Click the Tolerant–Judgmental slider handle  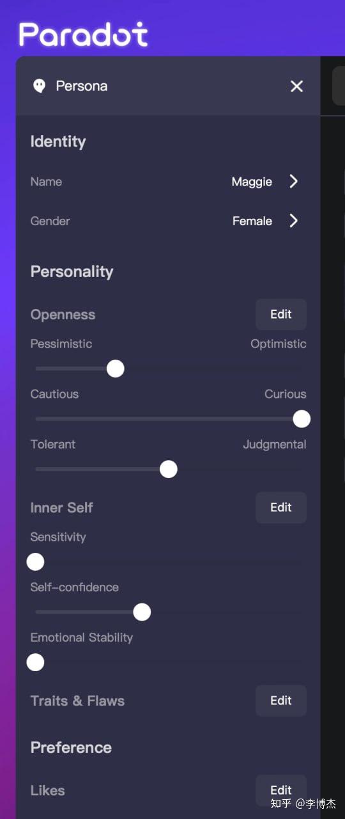tap(169, 469)
